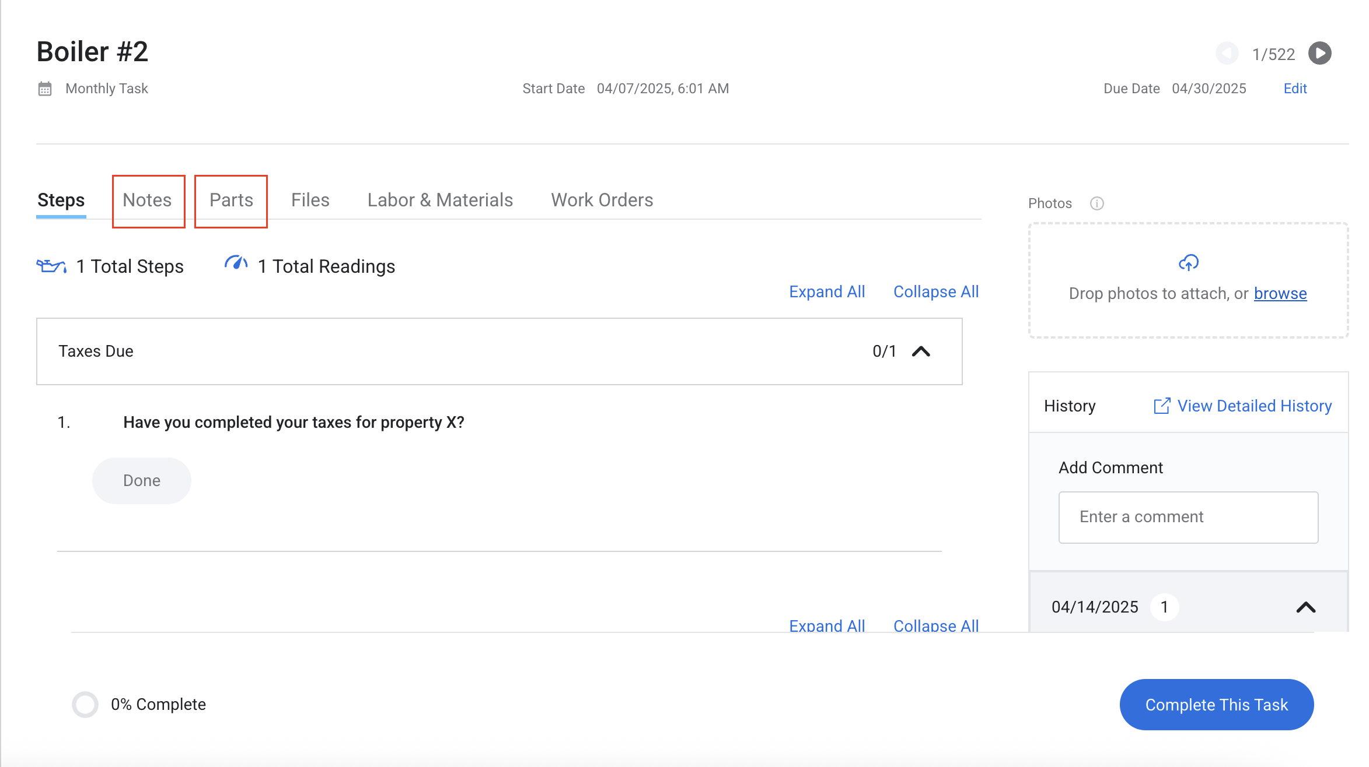
Task: Click the Photos info icon
Action: (1096, 203)
